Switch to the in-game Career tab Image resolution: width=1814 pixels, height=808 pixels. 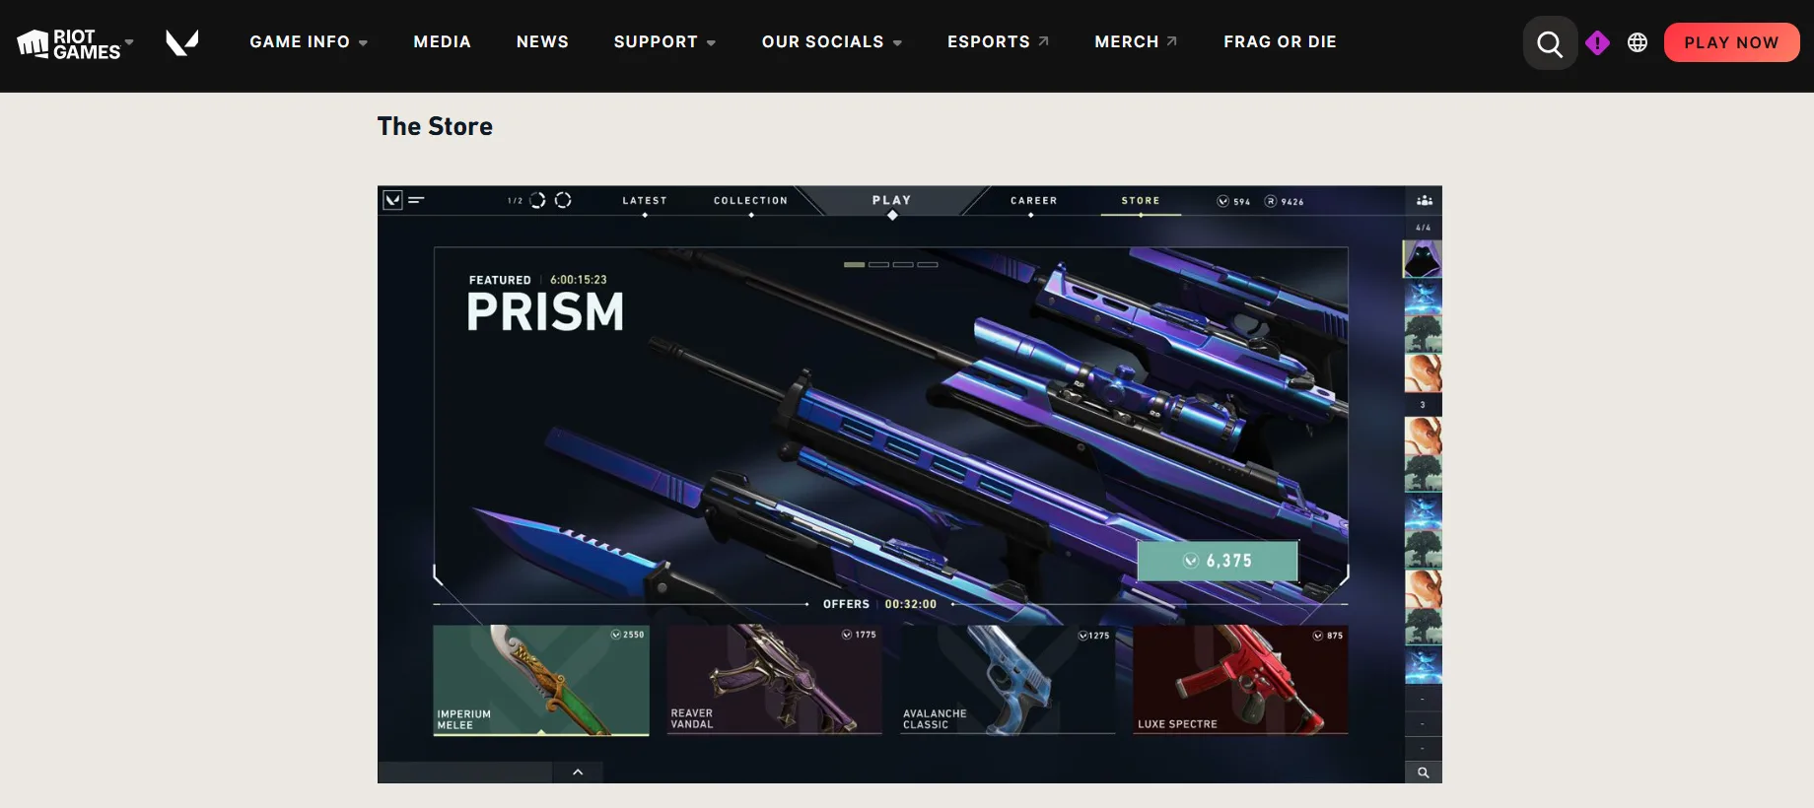(1033, 201)
